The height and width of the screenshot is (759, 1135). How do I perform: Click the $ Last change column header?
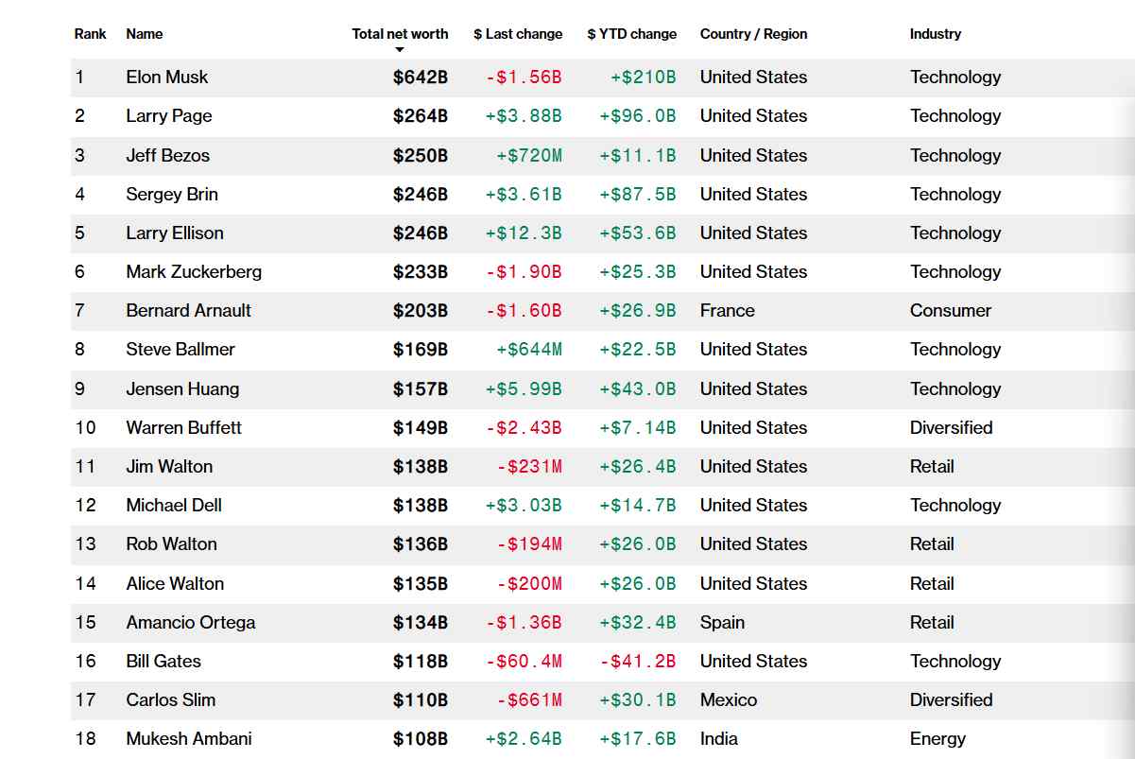518,34
